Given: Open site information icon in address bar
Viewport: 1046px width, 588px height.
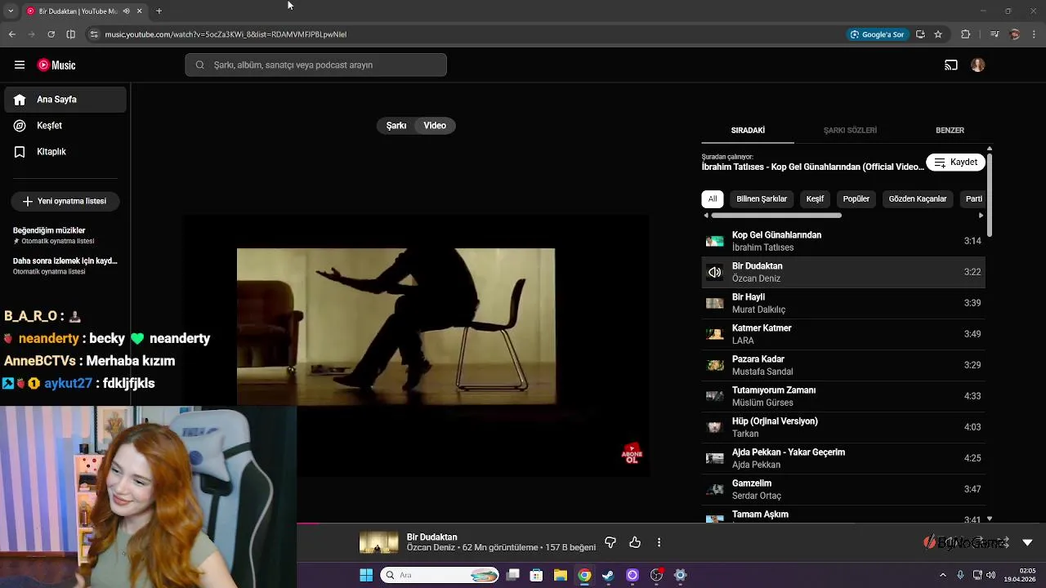Looking at the screenshot, I should pos(94,34).
